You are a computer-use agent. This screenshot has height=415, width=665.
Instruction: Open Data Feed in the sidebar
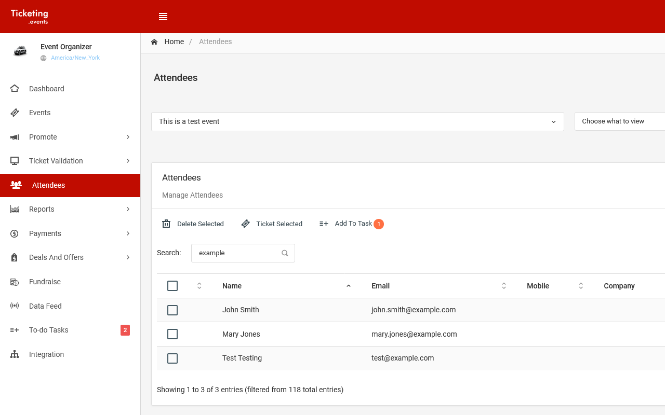[x=70, y=306]
